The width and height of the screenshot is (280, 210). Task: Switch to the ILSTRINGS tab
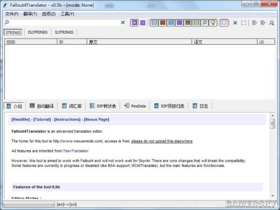tap(64, 32)
